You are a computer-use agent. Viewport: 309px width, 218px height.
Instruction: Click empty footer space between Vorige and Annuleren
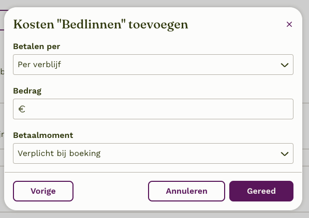[x=111, y=191]
